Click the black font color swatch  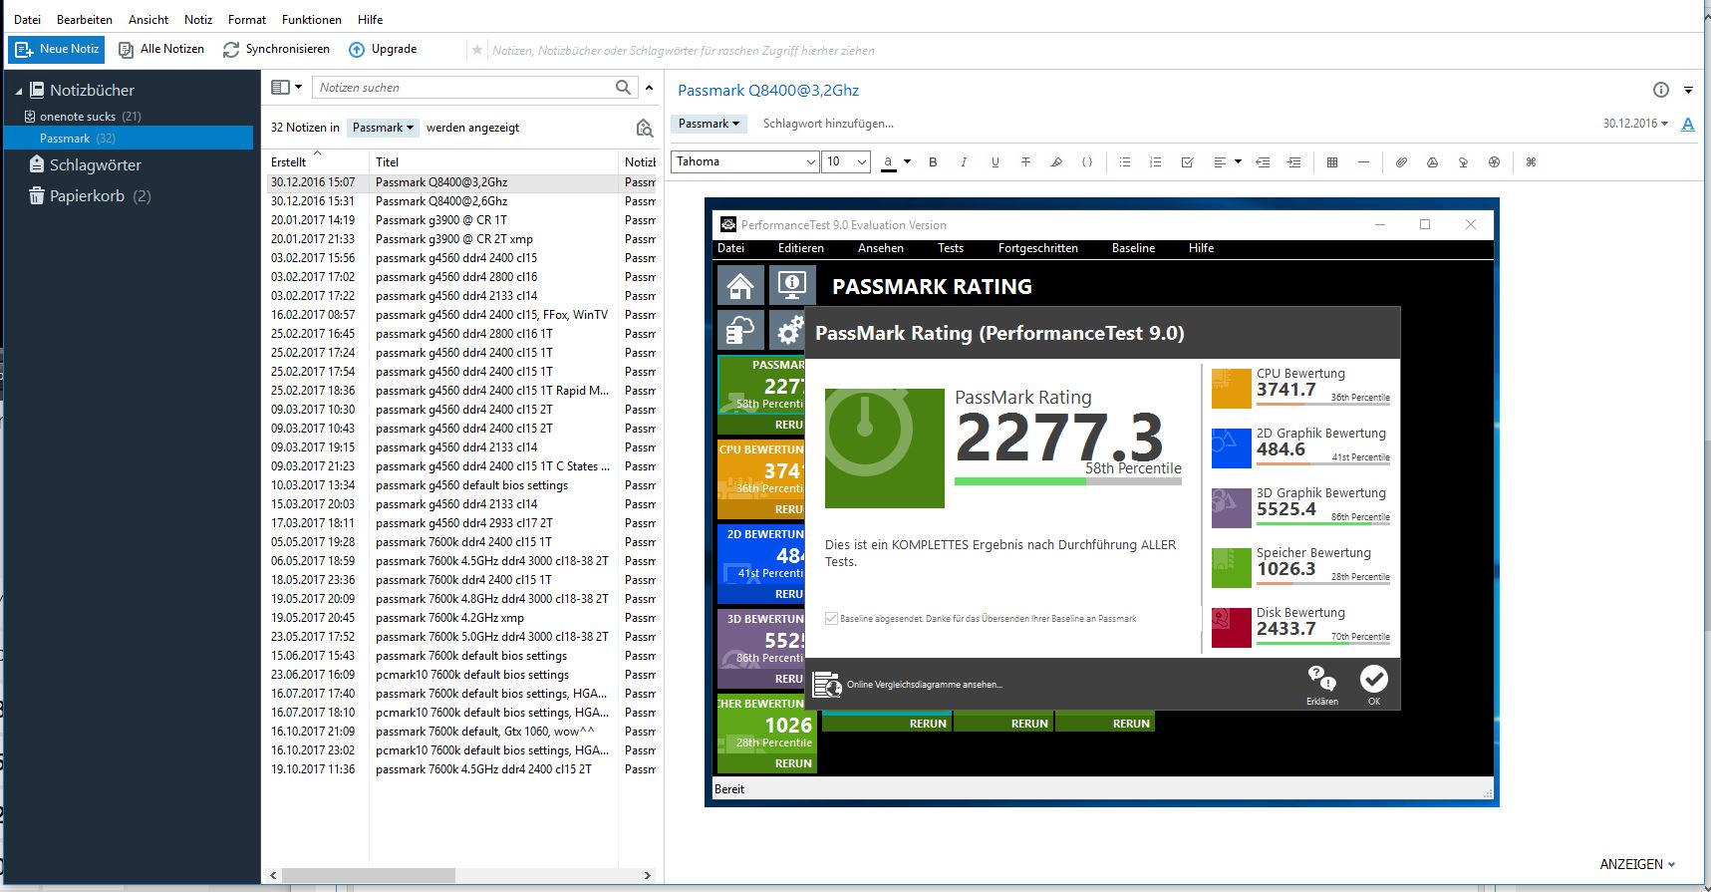(888, 162)
